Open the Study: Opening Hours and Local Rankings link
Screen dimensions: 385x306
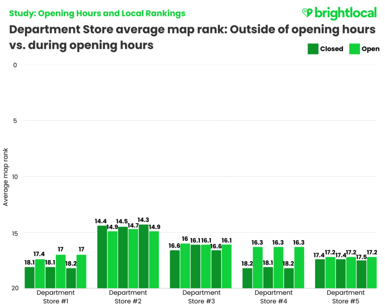[97, 13]
